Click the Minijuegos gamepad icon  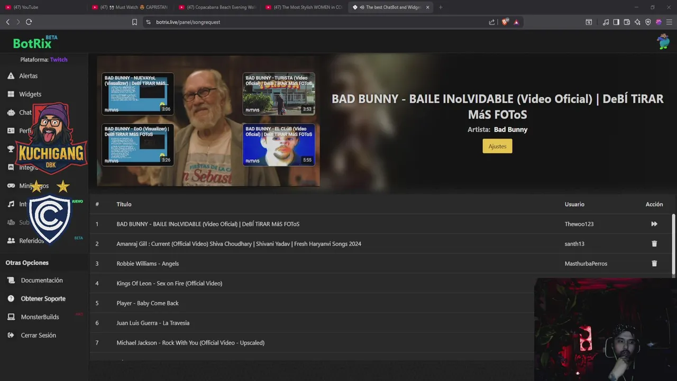11,186
